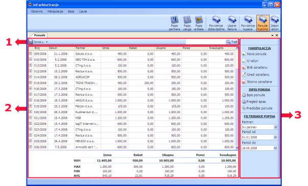308x186 pixels.
Task: Sort by the Partner column header
Action: (88, 48)
